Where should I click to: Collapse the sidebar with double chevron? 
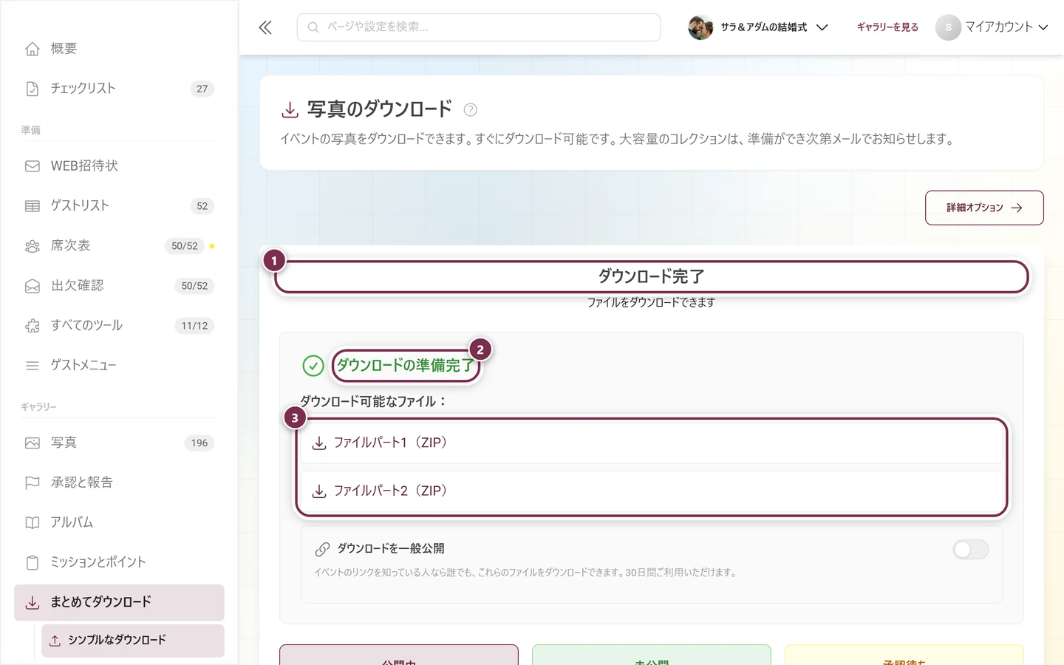265,27
